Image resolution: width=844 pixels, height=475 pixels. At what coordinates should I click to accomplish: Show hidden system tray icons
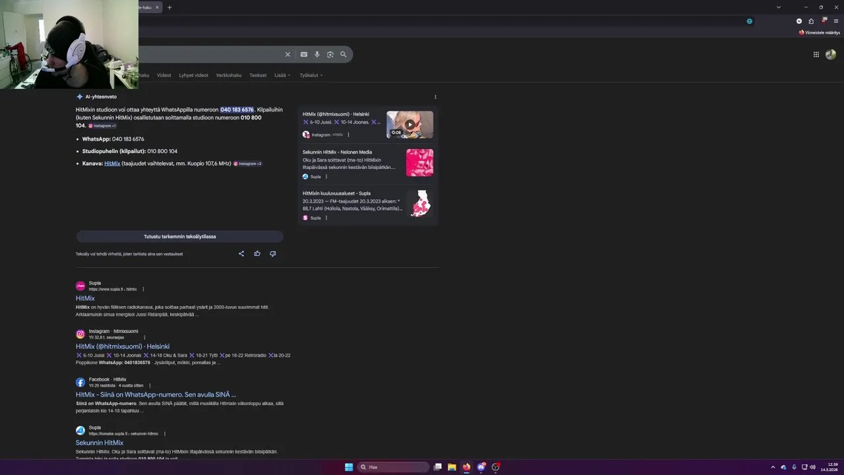tap(773, 467)
